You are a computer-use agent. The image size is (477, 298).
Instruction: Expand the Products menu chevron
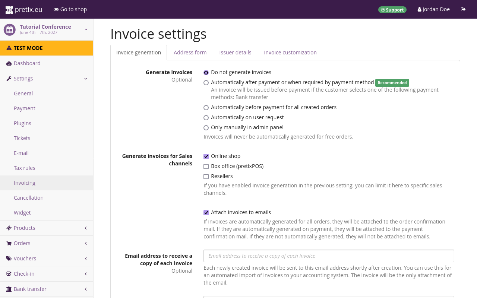coord(86,228)
